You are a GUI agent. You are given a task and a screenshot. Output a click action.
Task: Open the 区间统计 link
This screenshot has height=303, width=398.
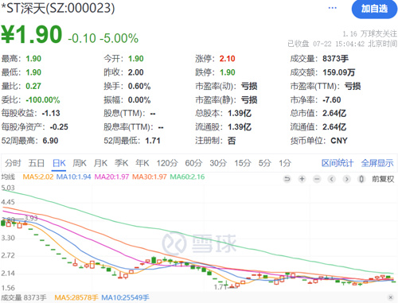[x=338, y=163]
